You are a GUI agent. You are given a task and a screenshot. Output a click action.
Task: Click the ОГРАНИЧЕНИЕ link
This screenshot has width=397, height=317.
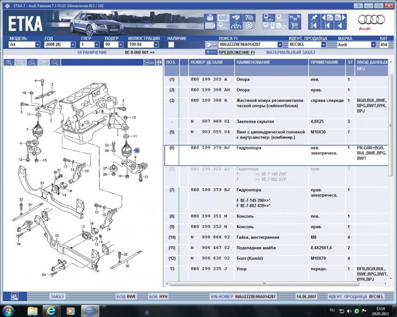click(x=92, y=52)
